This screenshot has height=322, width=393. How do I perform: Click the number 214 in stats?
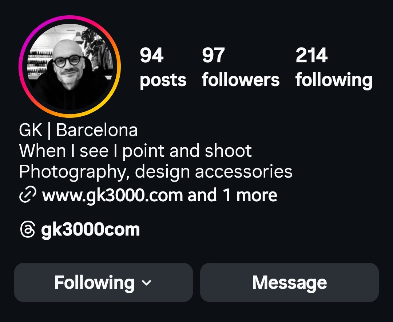pos(311,55)
